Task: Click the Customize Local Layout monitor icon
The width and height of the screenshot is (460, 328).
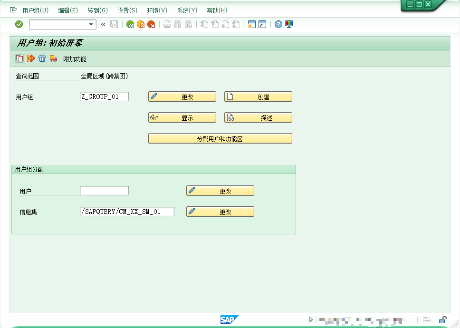Action: [x=289, y=24]
